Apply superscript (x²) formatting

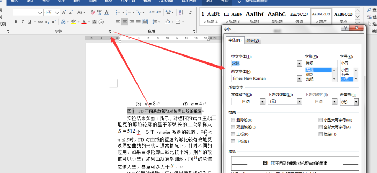tap(54, 22)
